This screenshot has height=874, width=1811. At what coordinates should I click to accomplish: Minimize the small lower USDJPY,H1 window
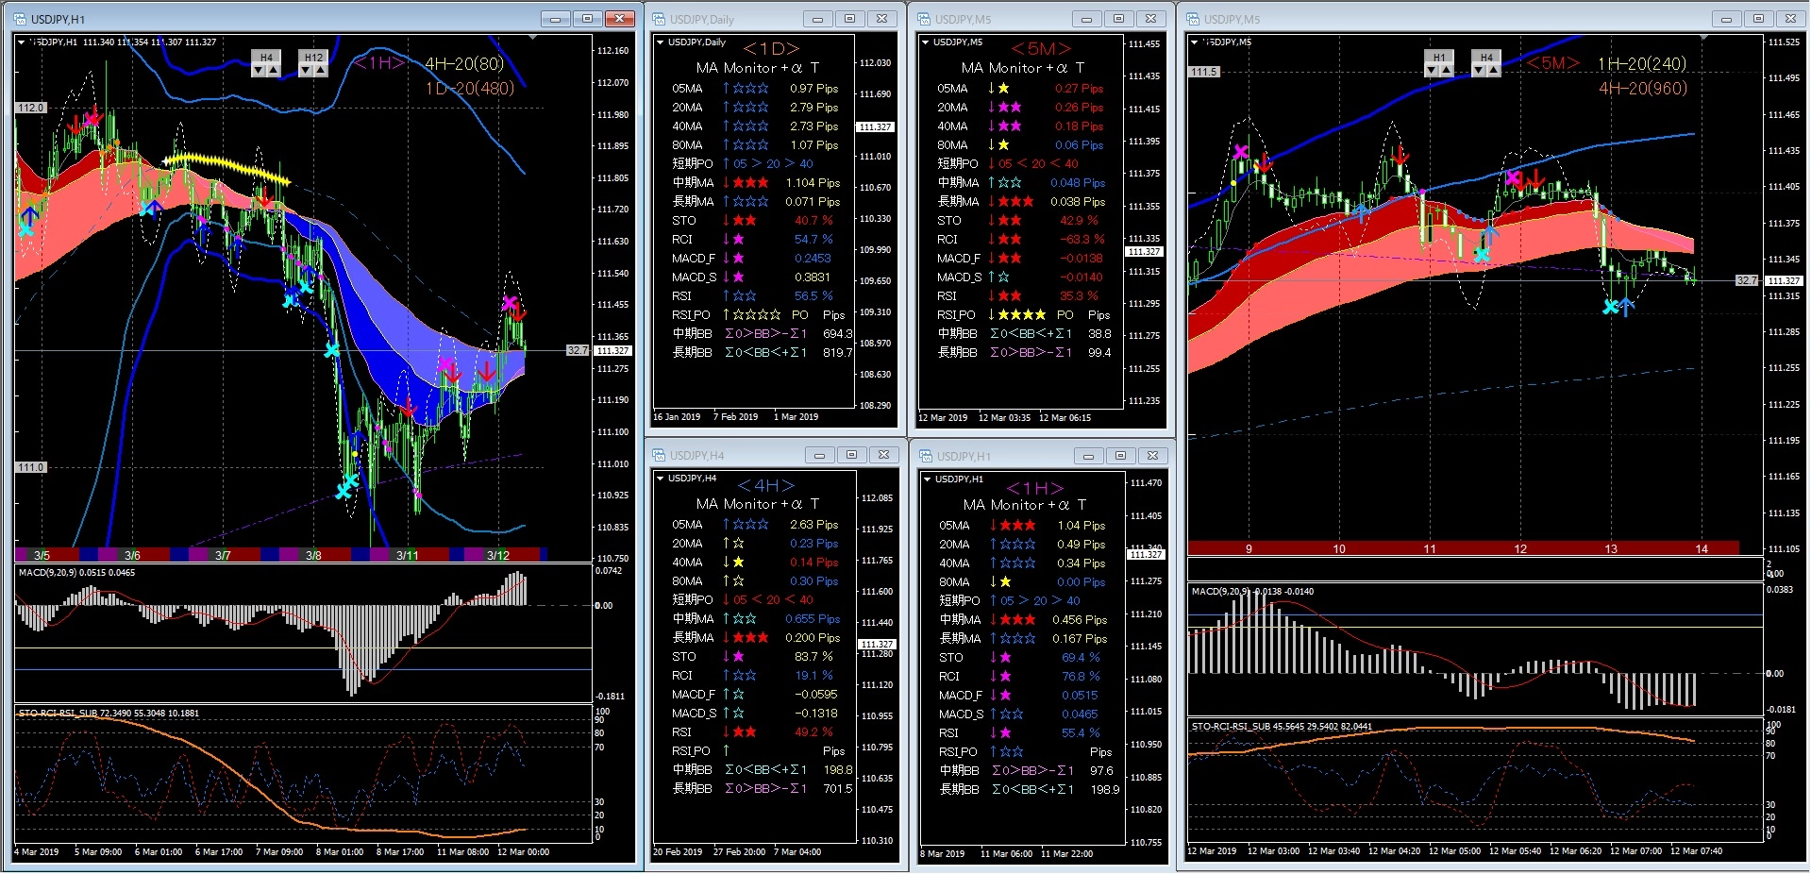1088,456
